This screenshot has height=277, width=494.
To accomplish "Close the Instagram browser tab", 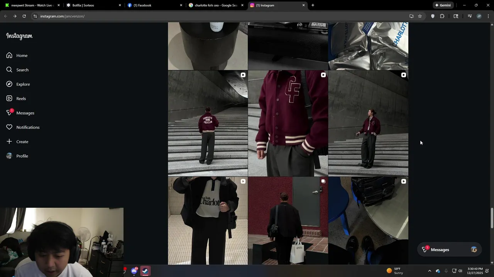I will click(x=303, y=5).
